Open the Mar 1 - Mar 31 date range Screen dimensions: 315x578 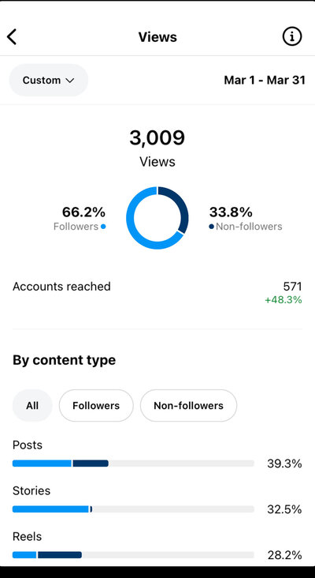pyautogui.click(x=265, y=80)
